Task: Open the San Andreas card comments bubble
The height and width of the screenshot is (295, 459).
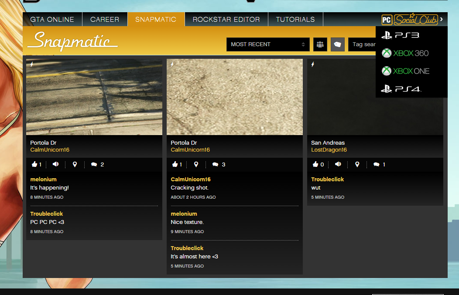Action: coord(377,165)
